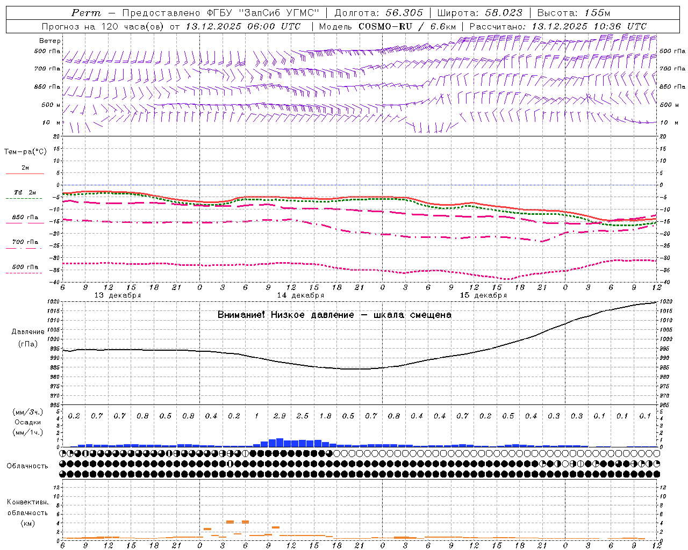Click the 'Давление' pressure panel label

27,332
